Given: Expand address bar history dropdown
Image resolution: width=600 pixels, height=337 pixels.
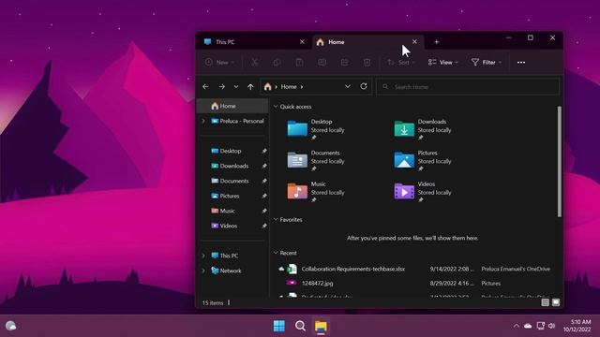Looking at the screenshot, I should (x=348, y=86).
